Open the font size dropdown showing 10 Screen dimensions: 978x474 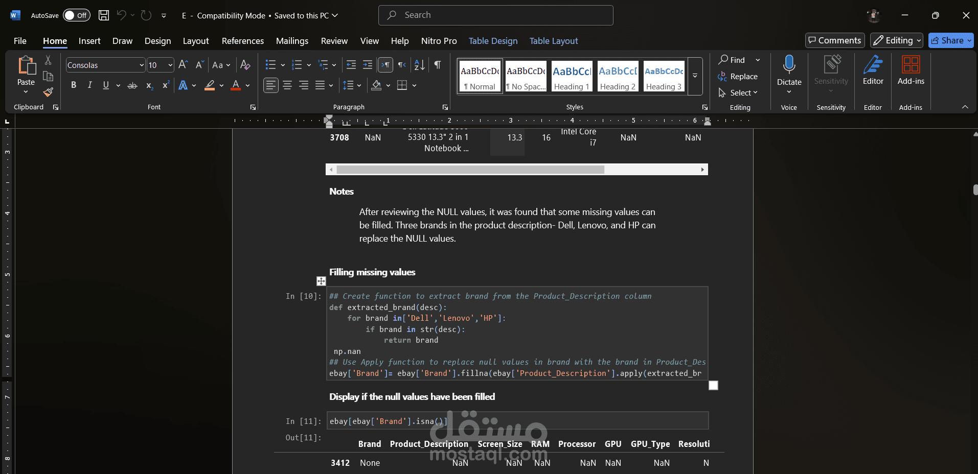point(170,65)
